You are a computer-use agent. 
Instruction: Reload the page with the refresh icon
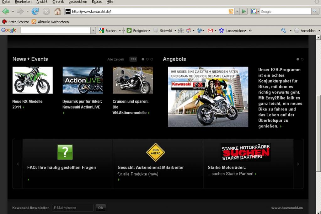click(35, 11)
